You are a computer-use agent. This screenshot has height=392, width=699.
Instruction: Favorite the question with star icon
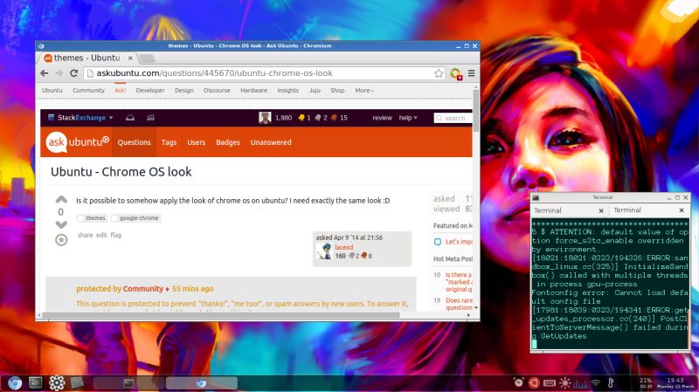click(x=61, y=240)
